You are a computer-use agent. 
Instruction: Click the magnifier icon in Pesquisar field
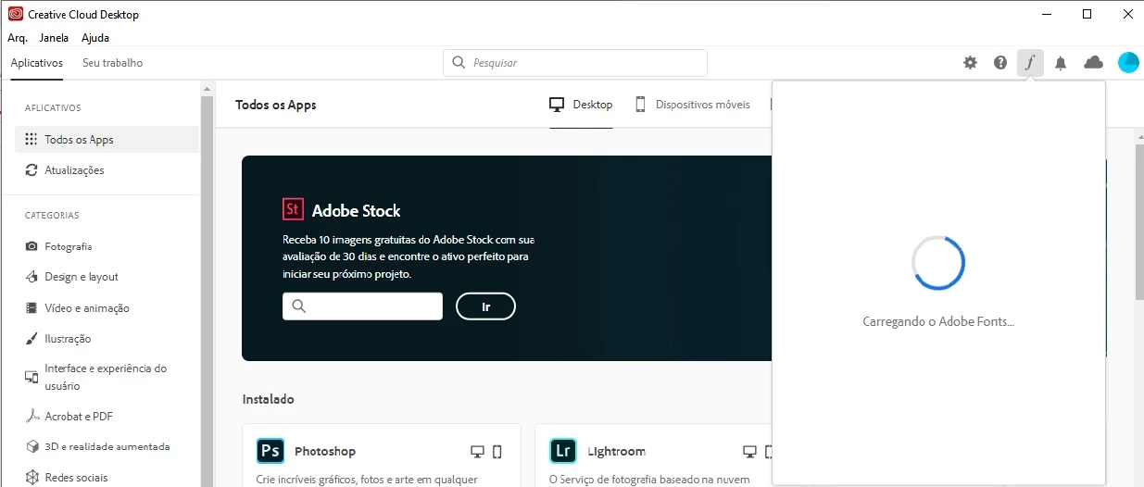coord(459,63)
